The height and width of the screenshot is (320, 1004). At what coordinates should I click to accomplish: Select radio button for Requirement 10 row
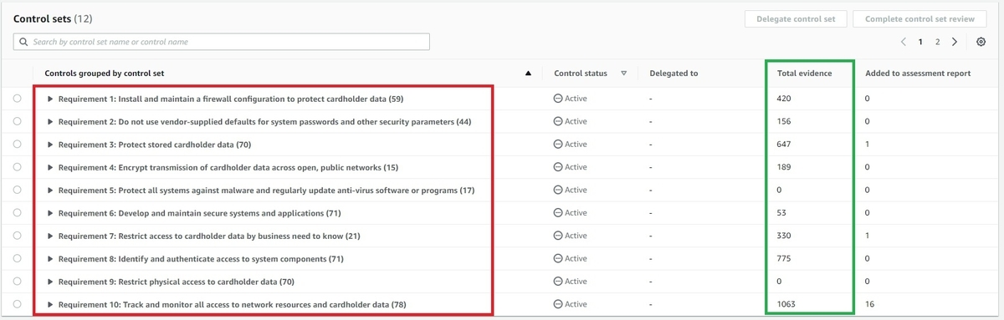(18, 304)
